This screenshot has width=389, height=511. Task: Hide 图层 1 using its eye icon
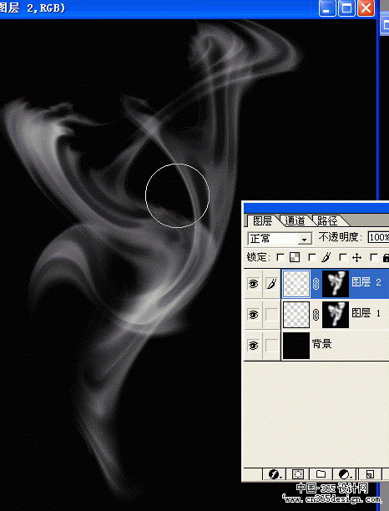(x=254, y=315)
